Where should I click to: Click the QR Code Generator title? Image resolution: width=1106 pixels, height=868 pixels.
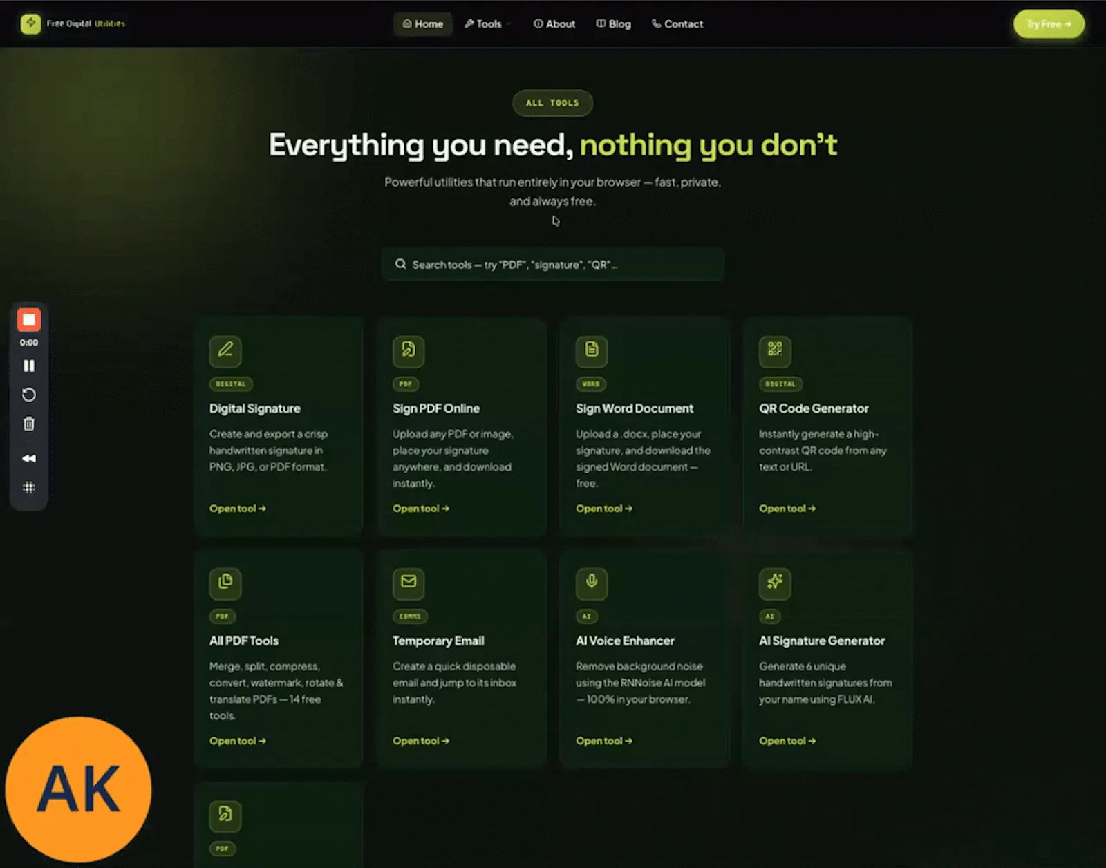[x=814, y=408]
